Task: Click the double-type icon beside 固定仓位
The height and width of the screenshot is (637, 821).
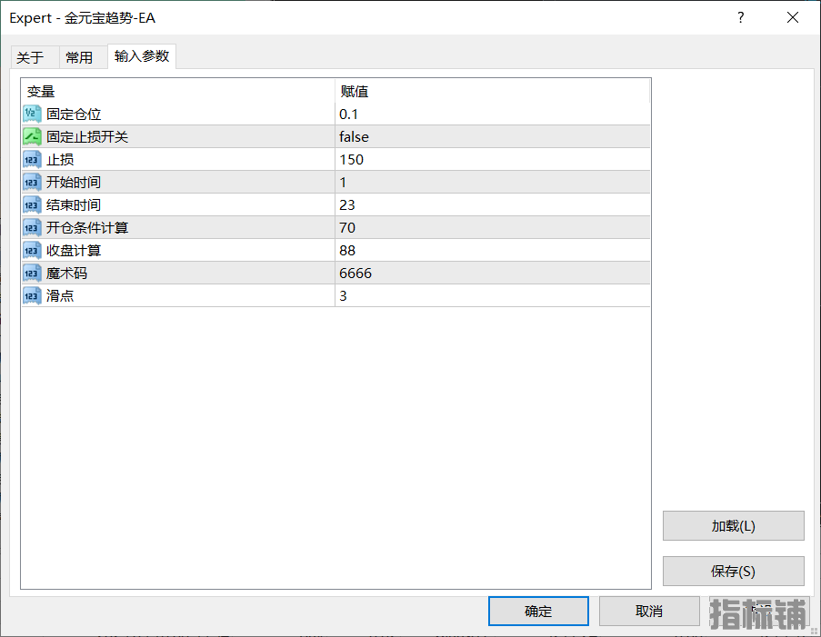Action: click(x=32, y=114)
